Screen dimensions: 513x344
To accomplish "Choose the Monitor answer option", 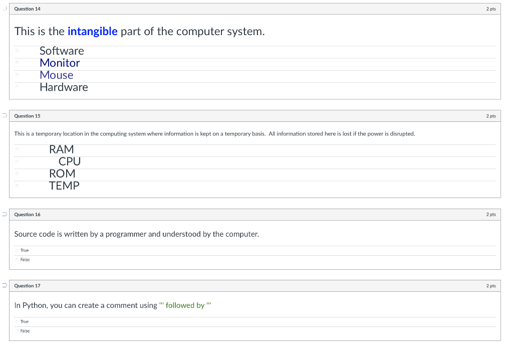I will (17, 63).
